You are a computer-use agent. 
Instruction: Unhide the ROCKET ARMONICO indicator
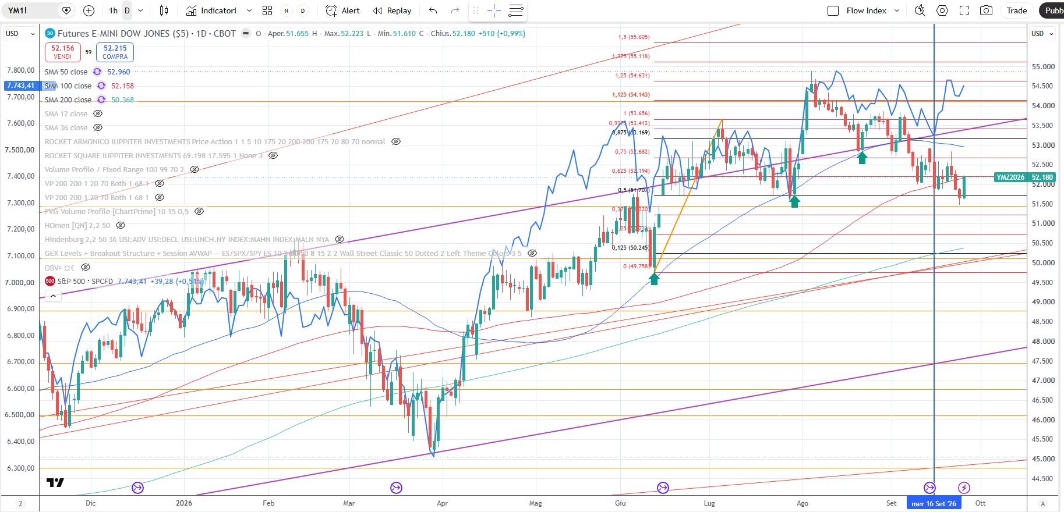(x=396, y=142)
